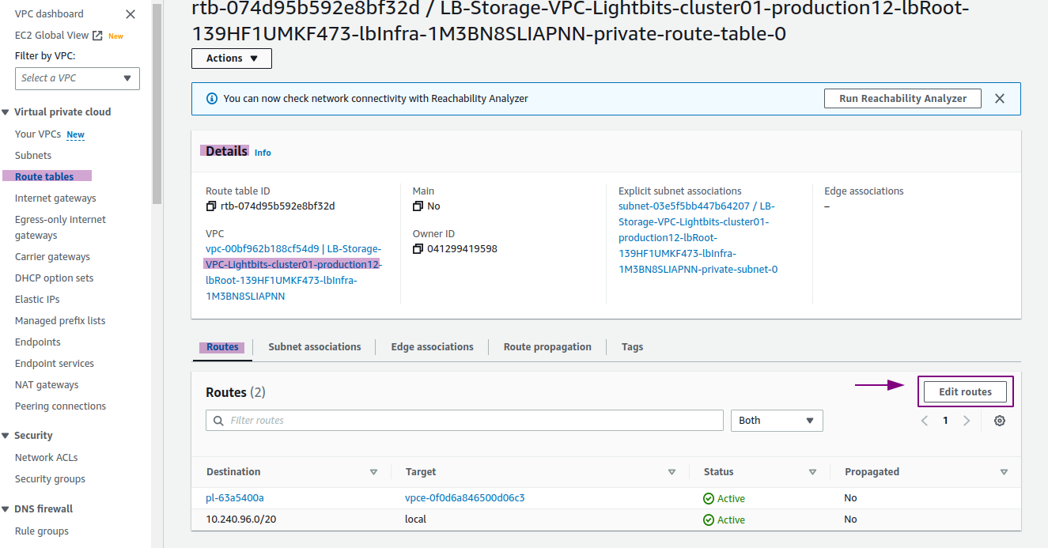Image resolution: width=1048 pixels, height=548 pixels.
Task: Open EC2 Global View external link icon
Action: tap(97, 36)
